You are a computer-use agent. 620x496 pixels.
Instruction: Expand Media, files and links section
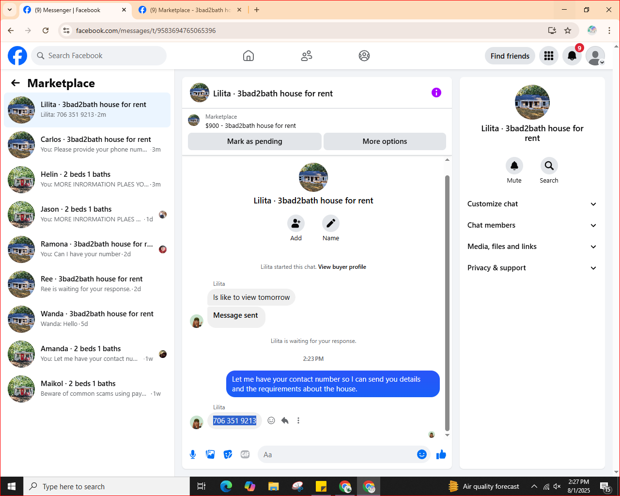pos(532,247)
